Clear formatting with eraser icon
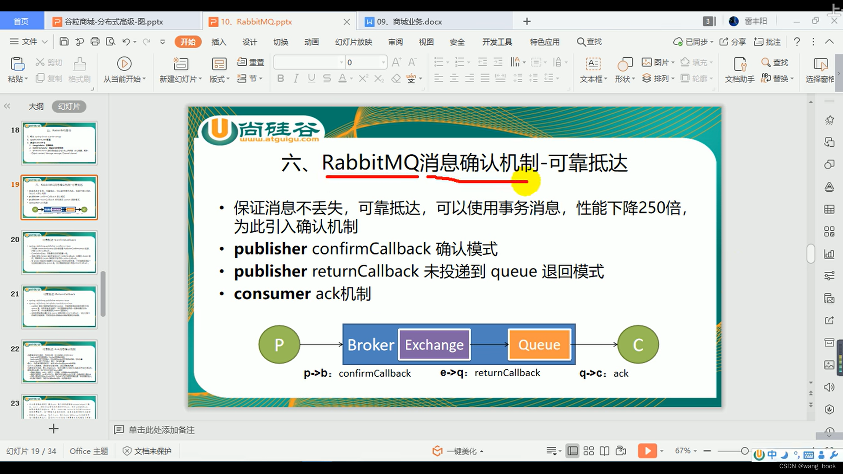The image size is (843, 474). click(396, 79)
